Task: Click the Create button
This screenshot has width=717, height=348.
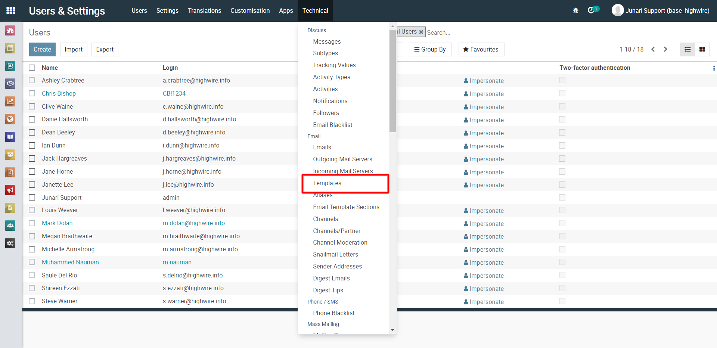Action: pyautogui.click(x=42, y=49)
